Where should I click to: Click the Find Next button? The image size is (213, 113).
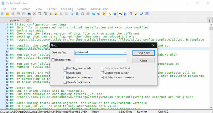pyautogui.click(x=143, y=53)
